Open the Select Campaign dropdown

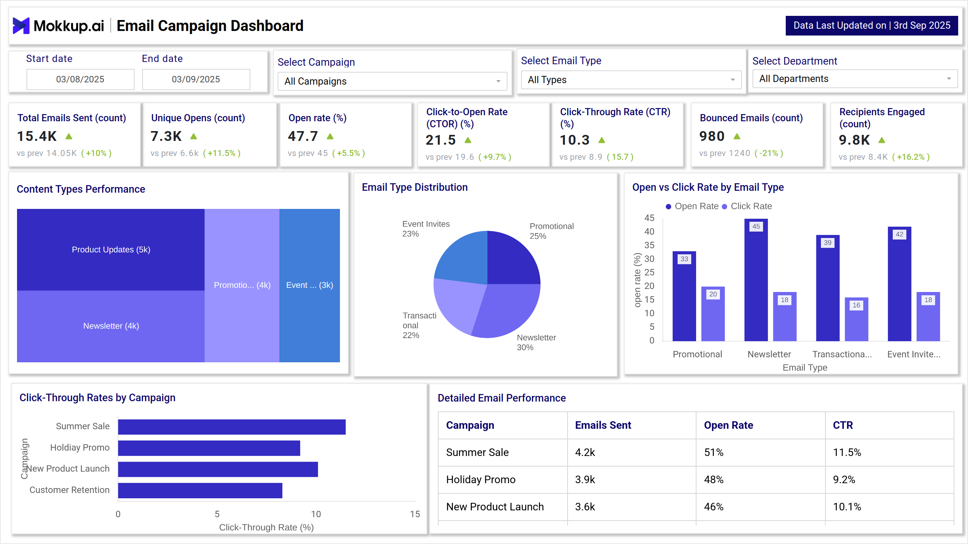click(392, 81)
